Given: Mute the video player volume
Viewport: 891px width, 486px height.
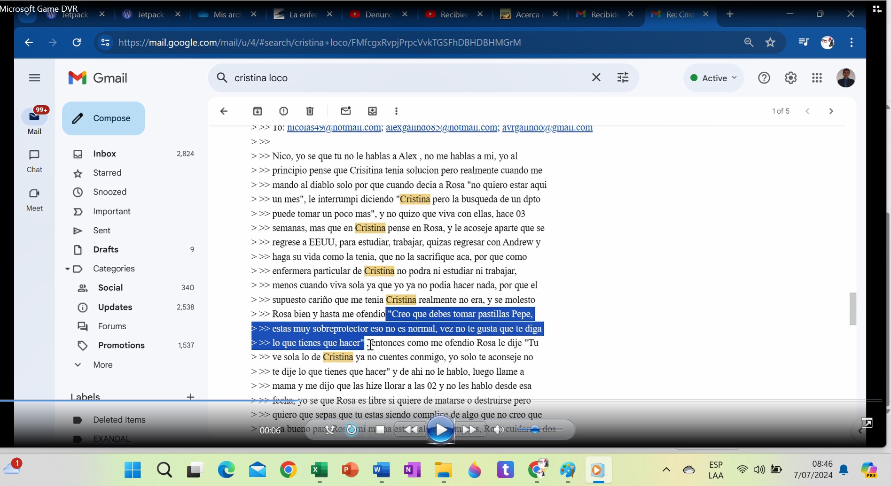Looking at the screenshot, I should point(498,429).
